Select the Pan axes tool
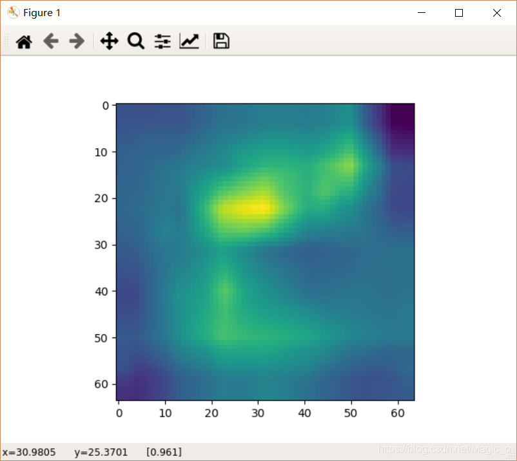 point(110,41)
